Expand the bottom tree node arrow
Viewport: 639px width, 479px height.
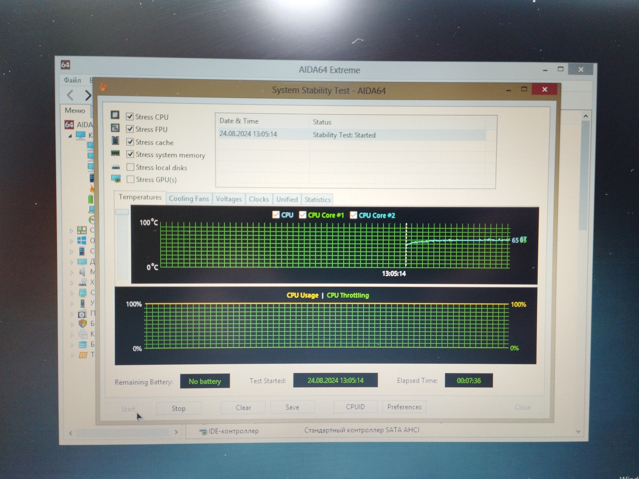pyautogui.click(x=72, y=355)
